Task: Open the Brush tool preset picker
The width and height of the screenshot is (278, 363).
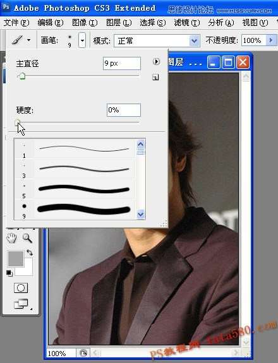Action: click(x=18, y=40)
